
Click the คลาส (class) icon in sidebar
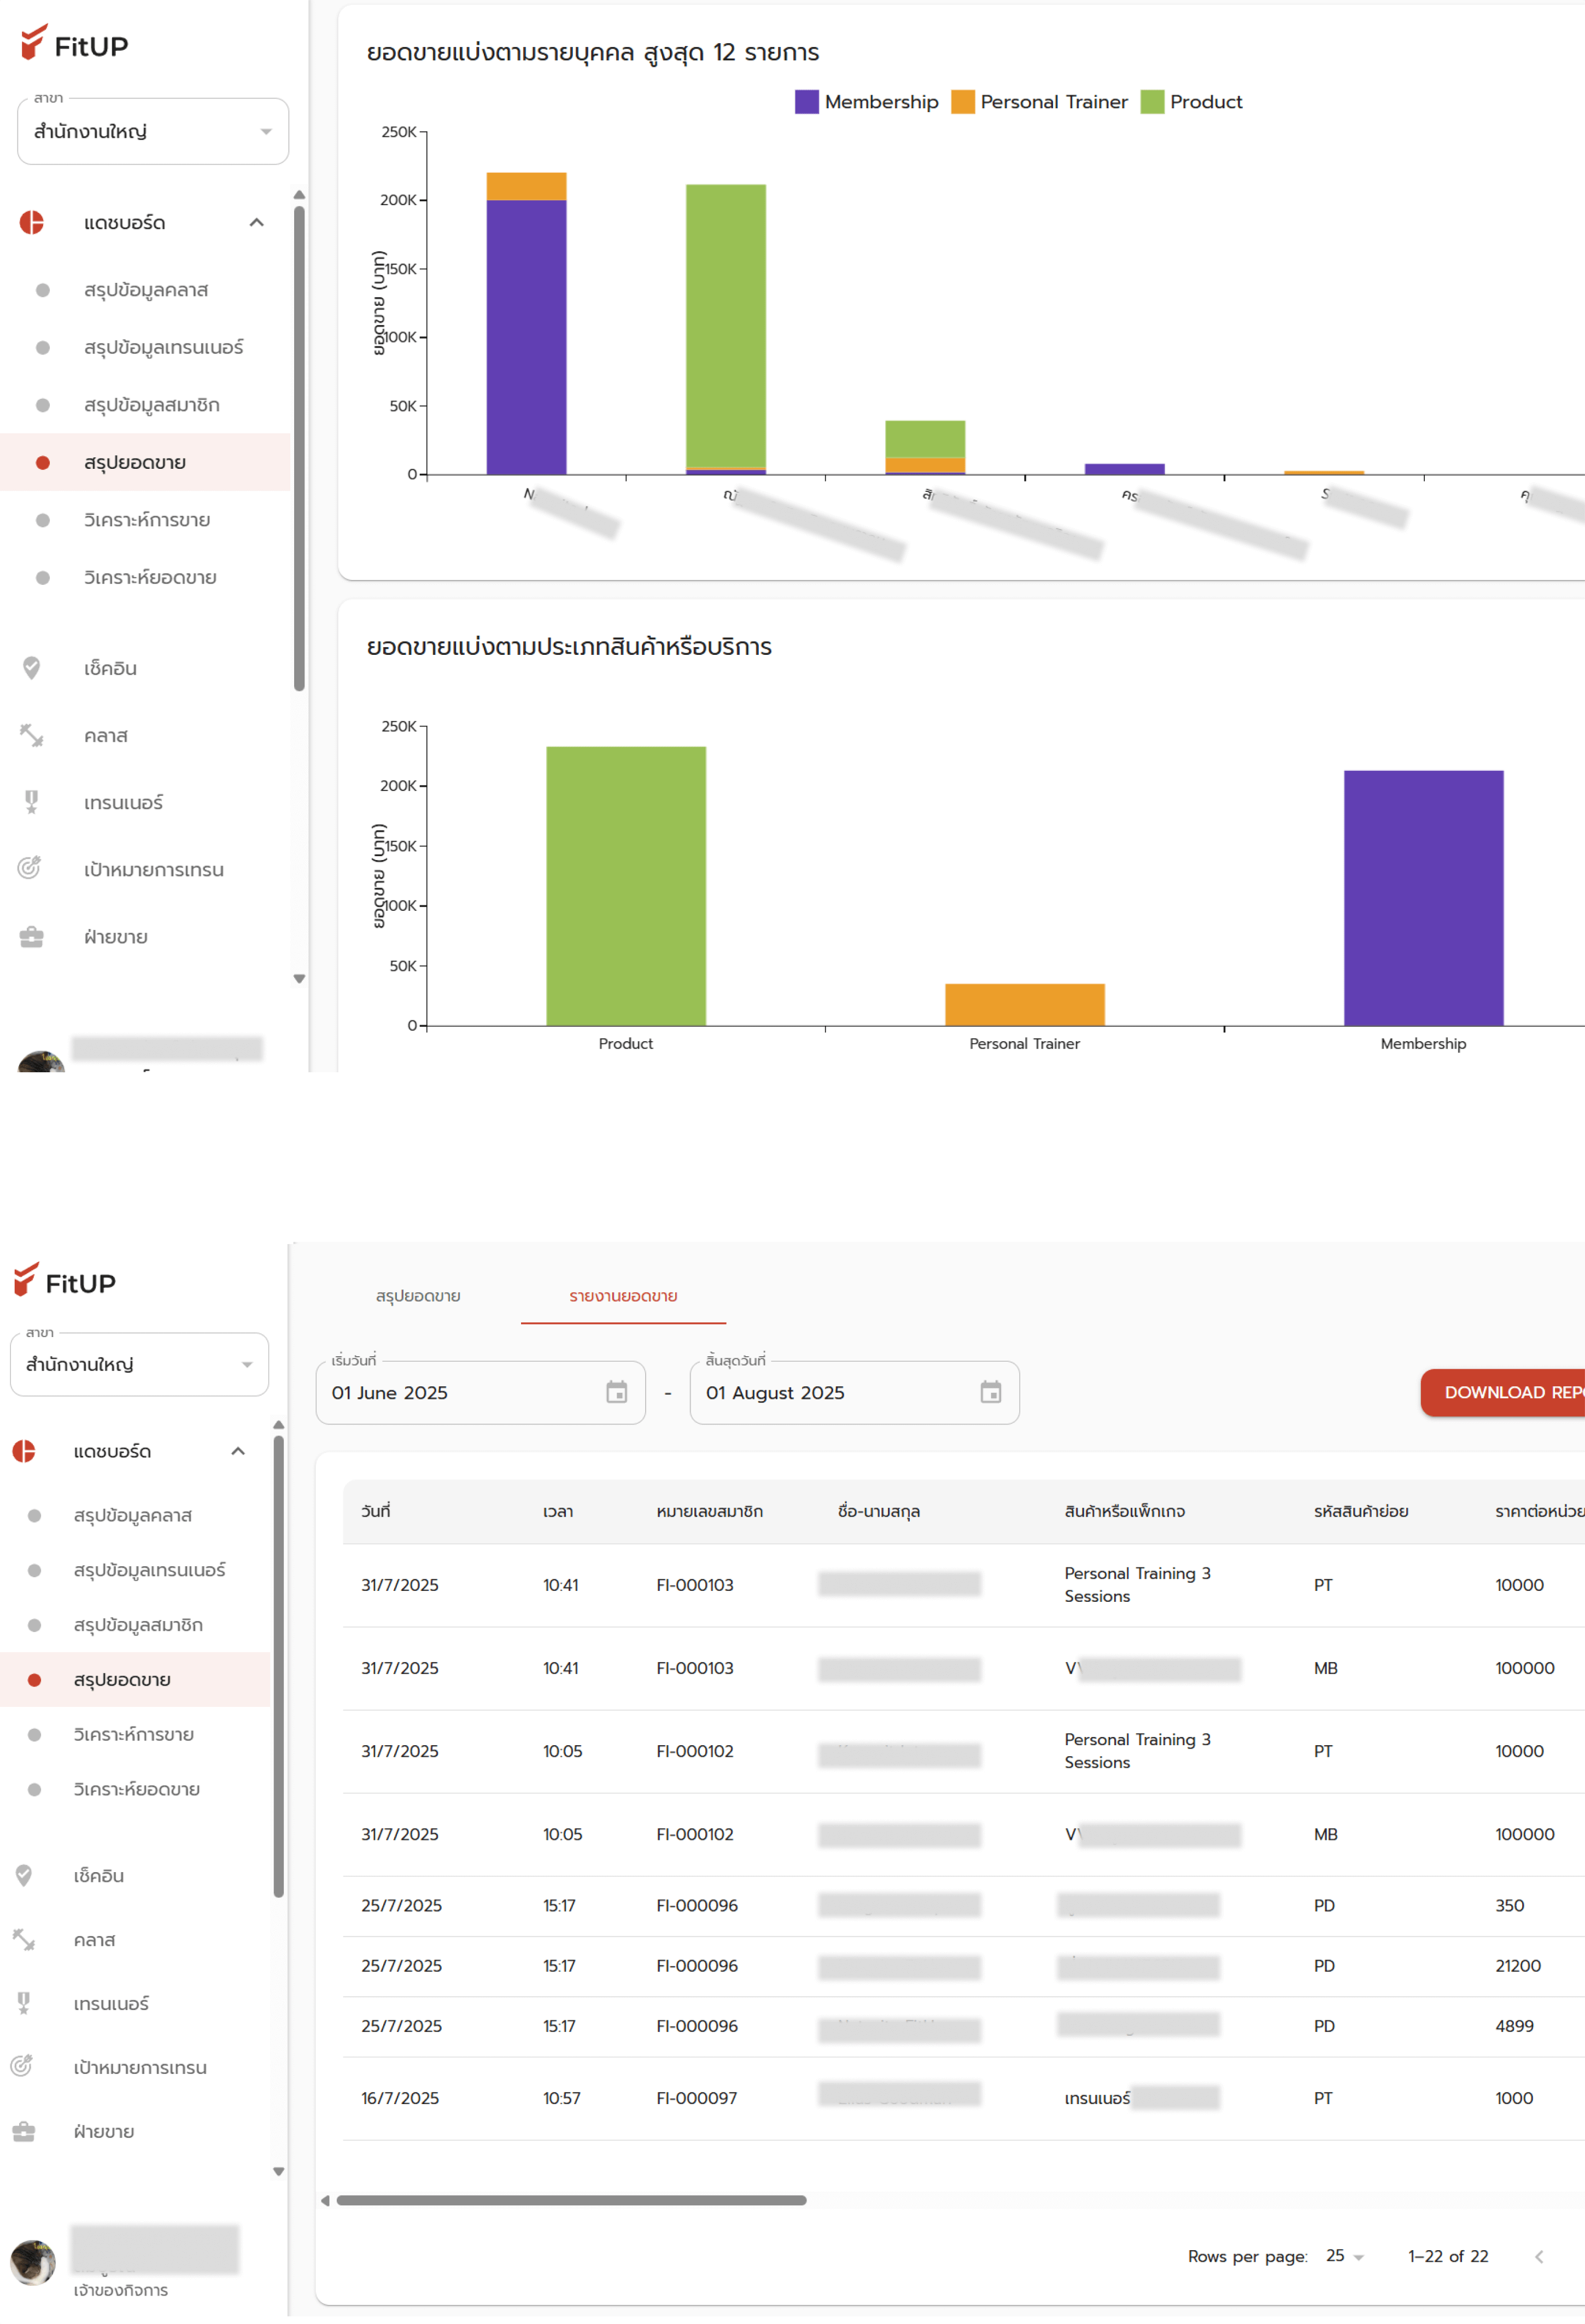31,735
